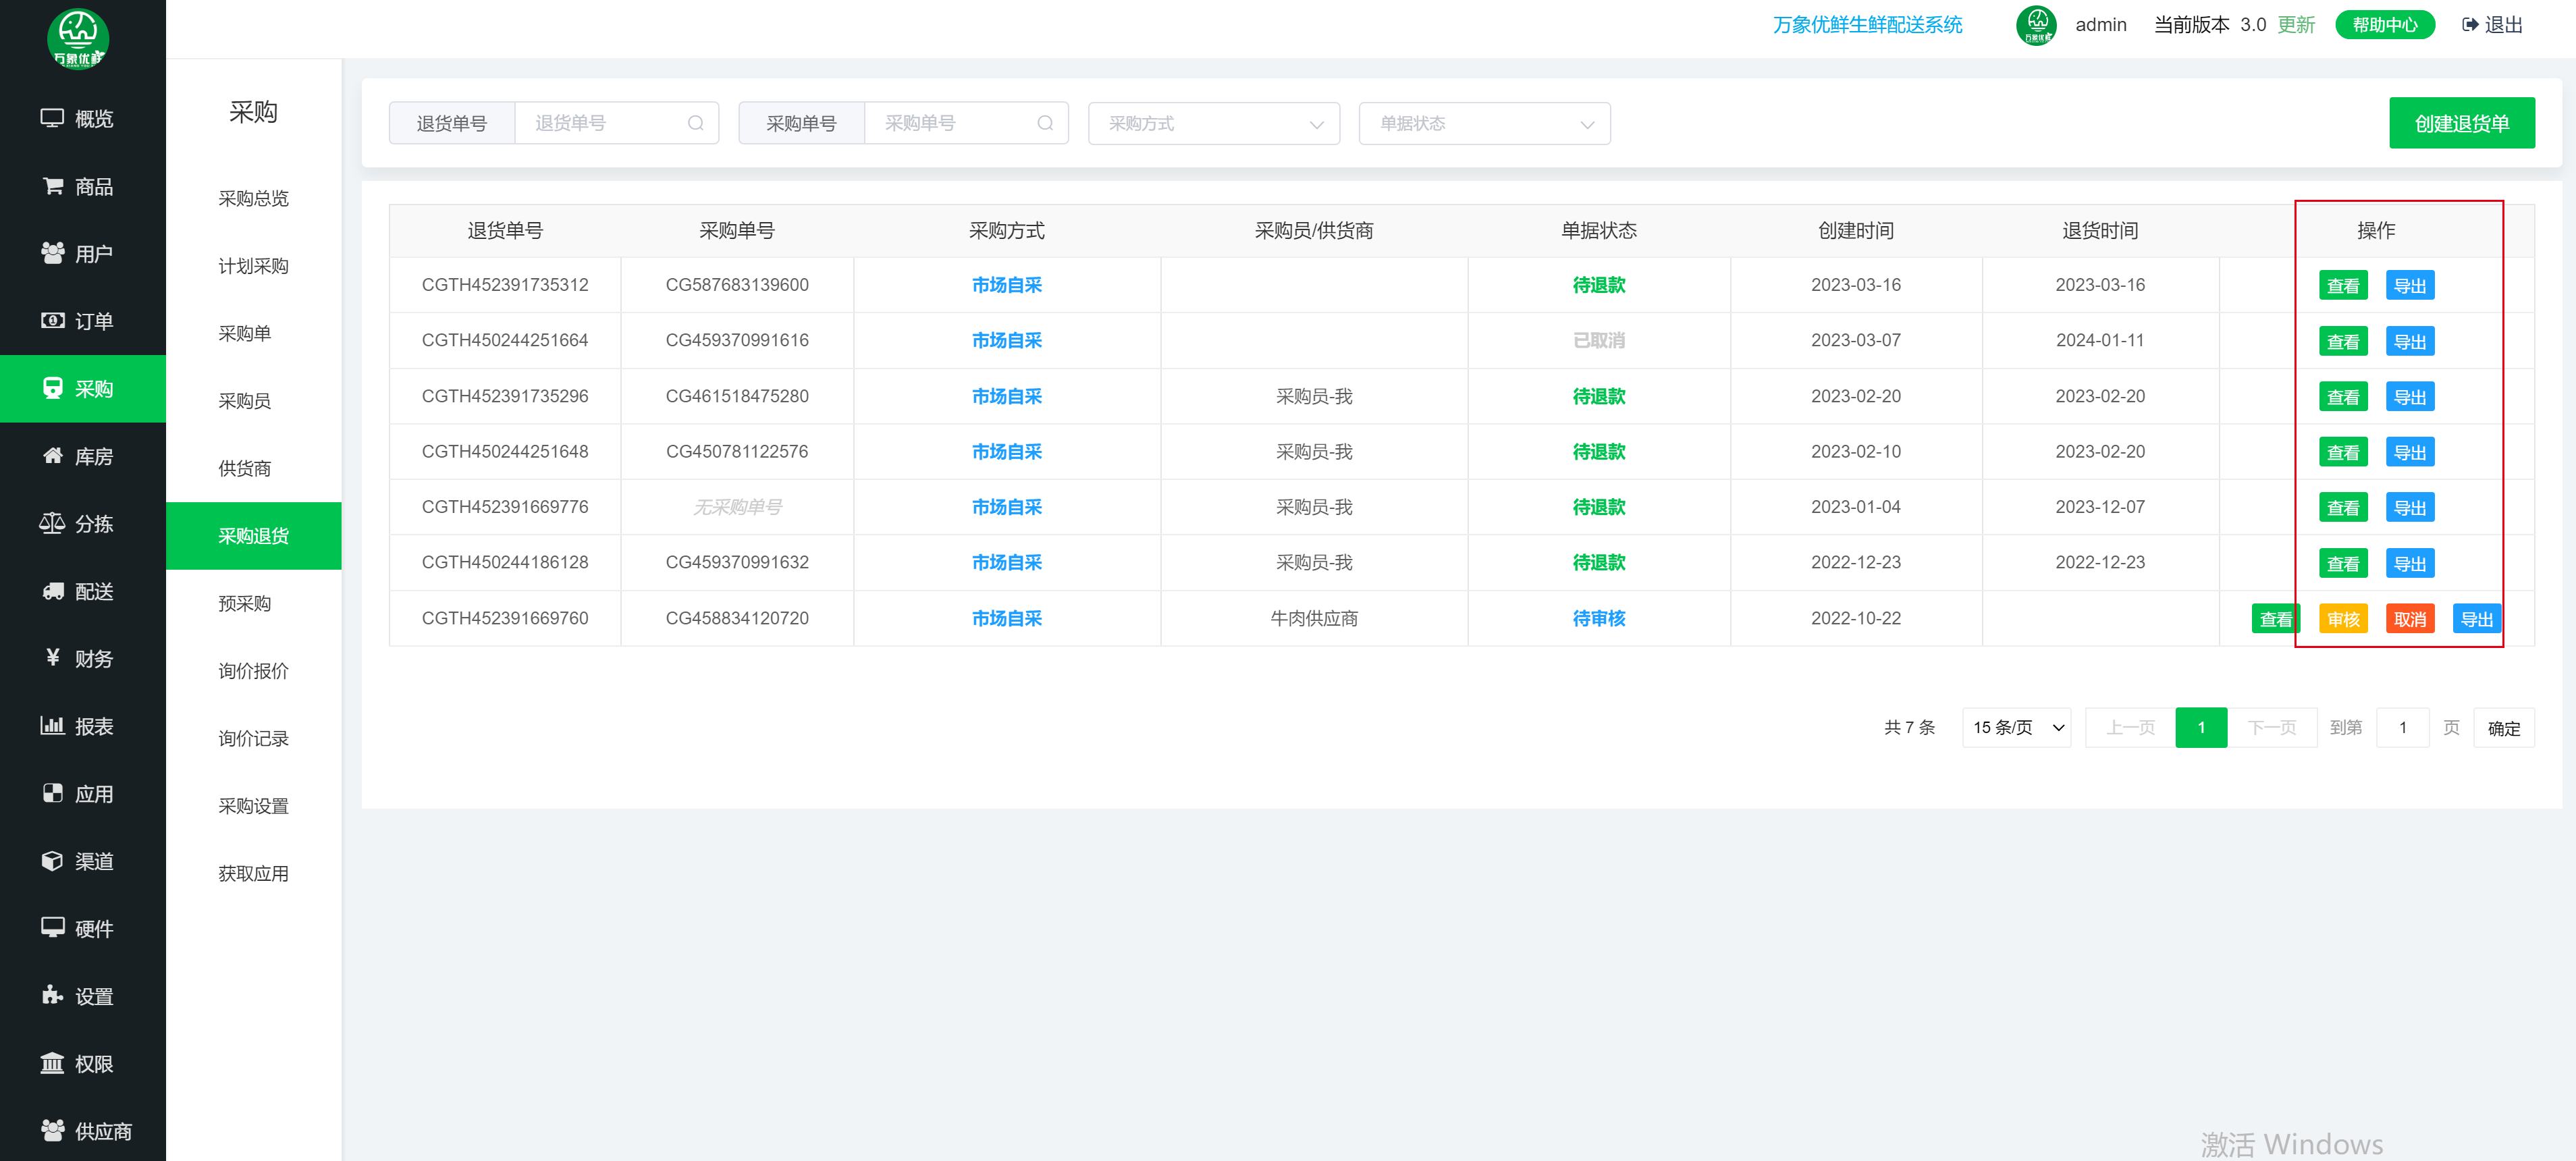Expand the 采购方式 dropdown
2576x1161 pixels.
(x=1213, y=123)
